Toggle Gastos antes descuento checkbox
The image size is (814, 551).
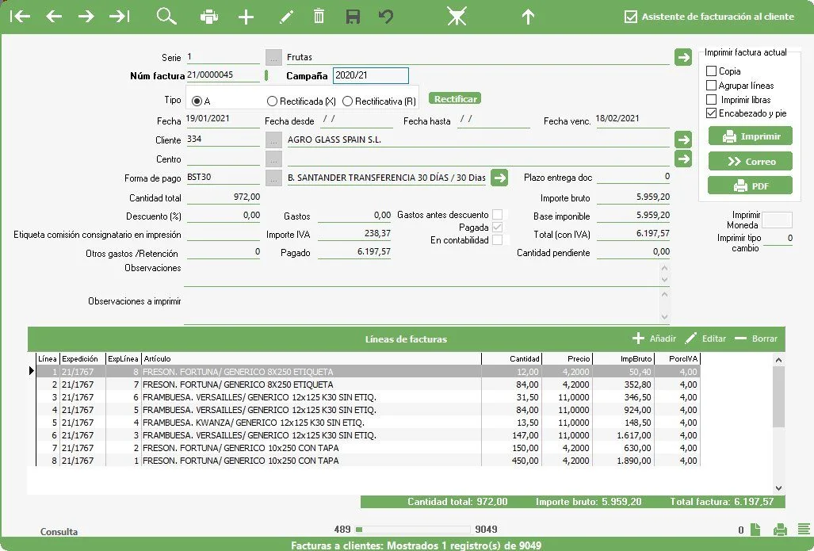click(497, 215)
